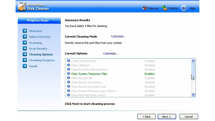Click the 'Progress Steps' panel header
This screenshot has width=215, height=121.
(x=39, y=21)
